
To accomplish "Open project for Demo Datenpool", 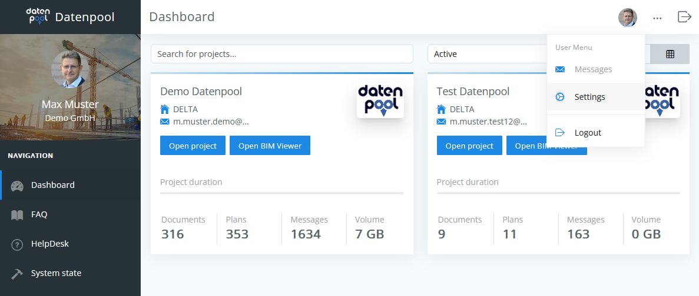I will pyautogui.click(x=193, y=146).
